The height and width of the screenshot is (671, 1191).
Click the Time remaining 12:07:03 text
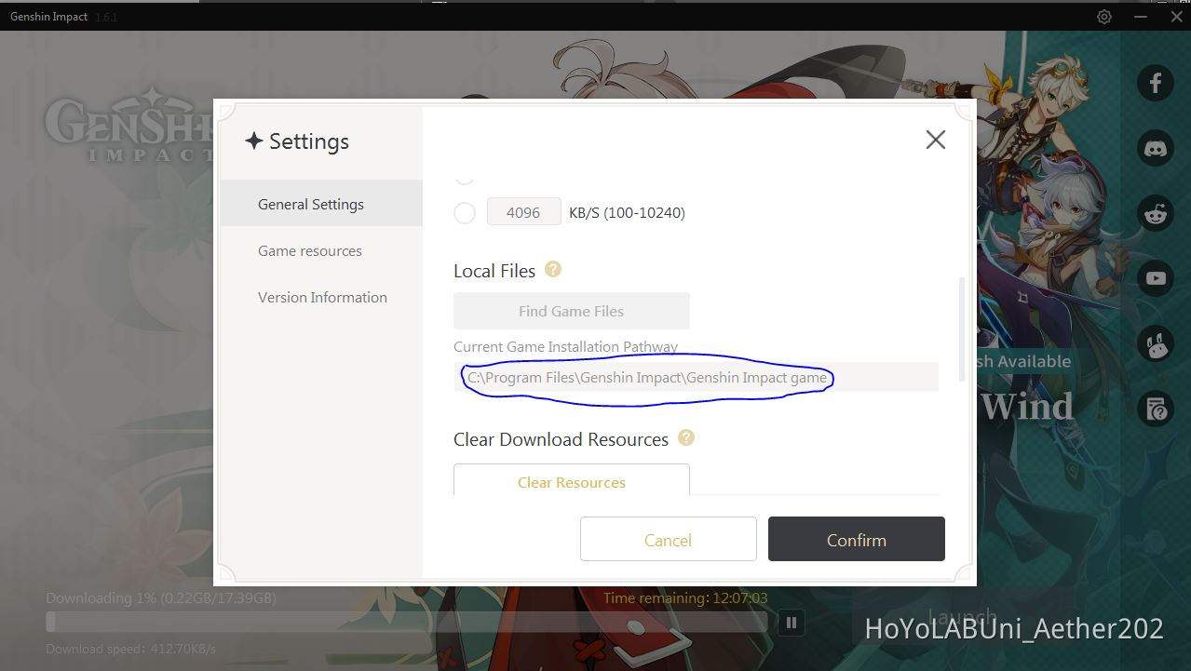(685, 597)
